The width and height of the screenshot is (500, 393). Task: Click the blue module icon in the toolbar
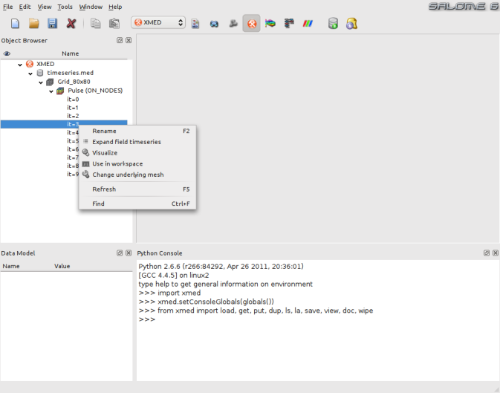pyautogui.click(x=214, y=24)
